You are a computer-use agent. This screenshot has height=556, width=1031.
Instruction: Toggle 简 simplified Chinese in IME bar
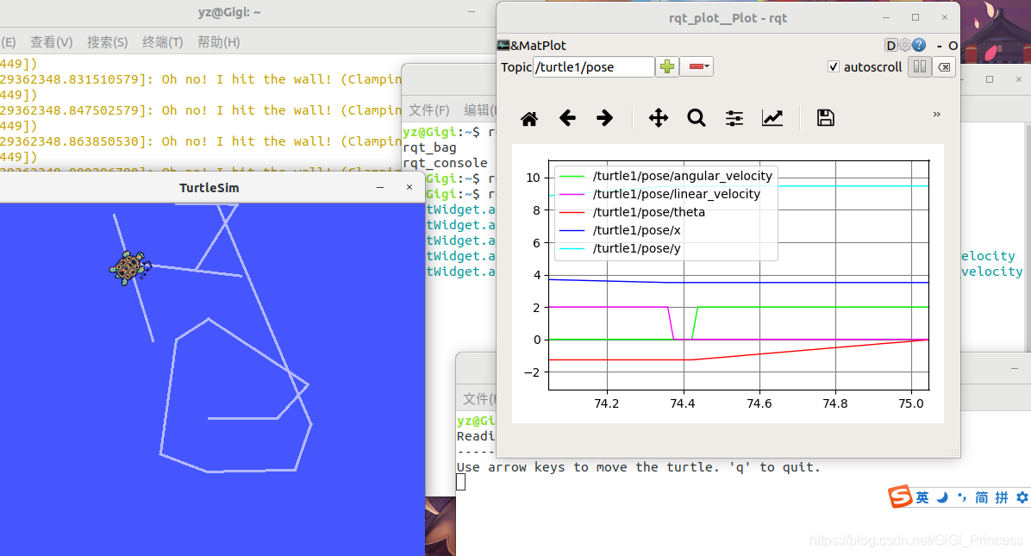[x=982, y=497]
